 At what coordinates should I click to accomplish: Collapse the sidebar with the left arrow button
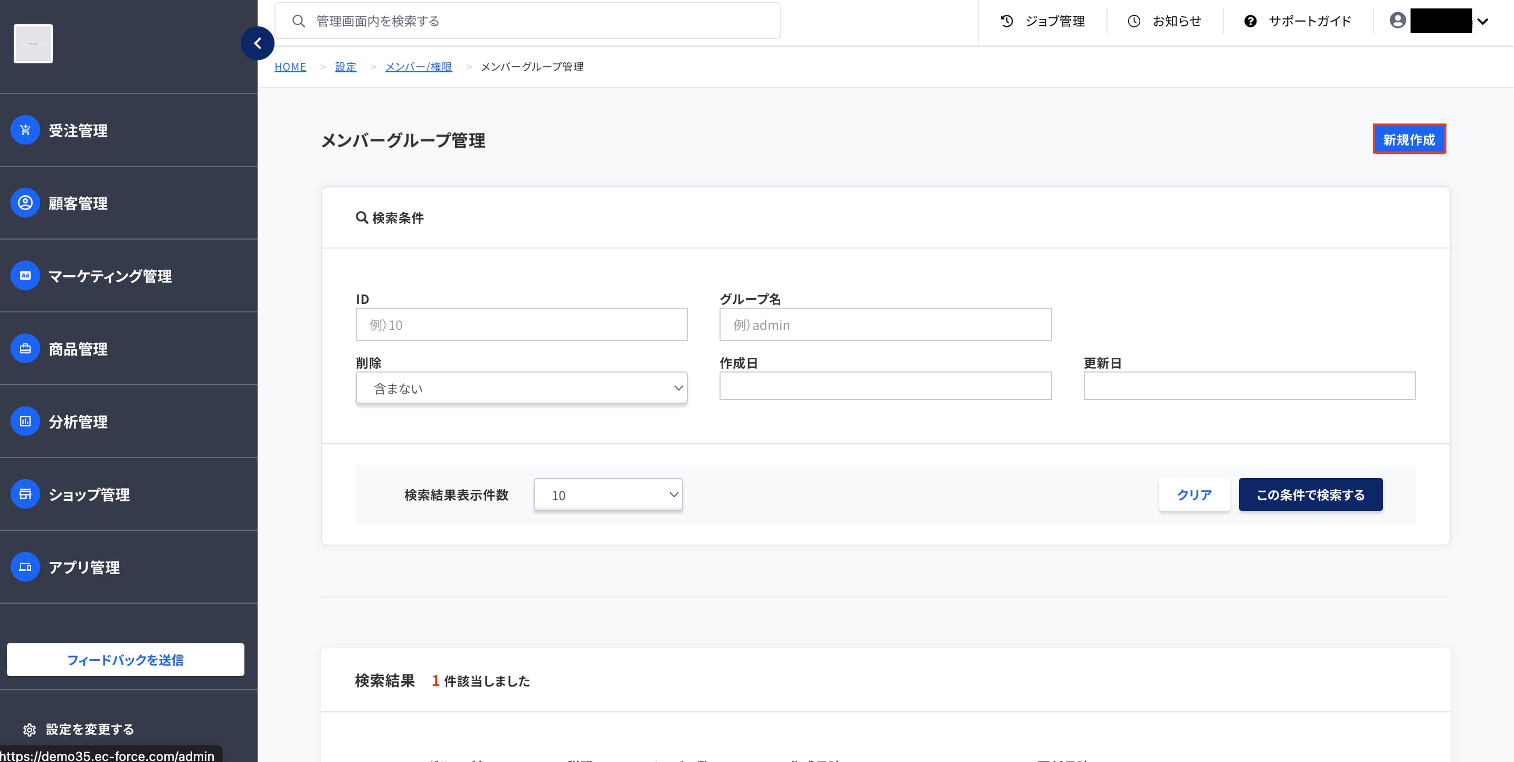tap(258, 43)
